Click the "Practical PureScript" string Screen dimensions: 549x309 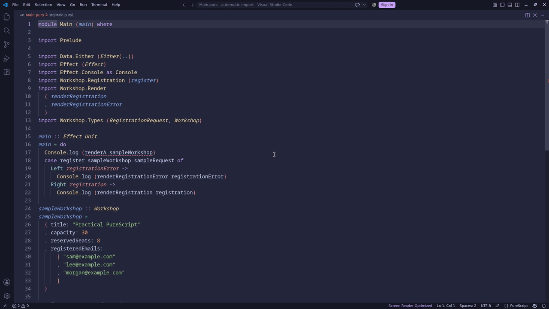click(106, 224)
